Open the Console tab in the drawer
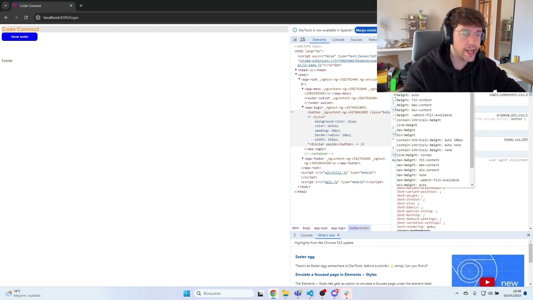This screenshot has width=533, height=300. pyautogui.click(x=306, y=235)
